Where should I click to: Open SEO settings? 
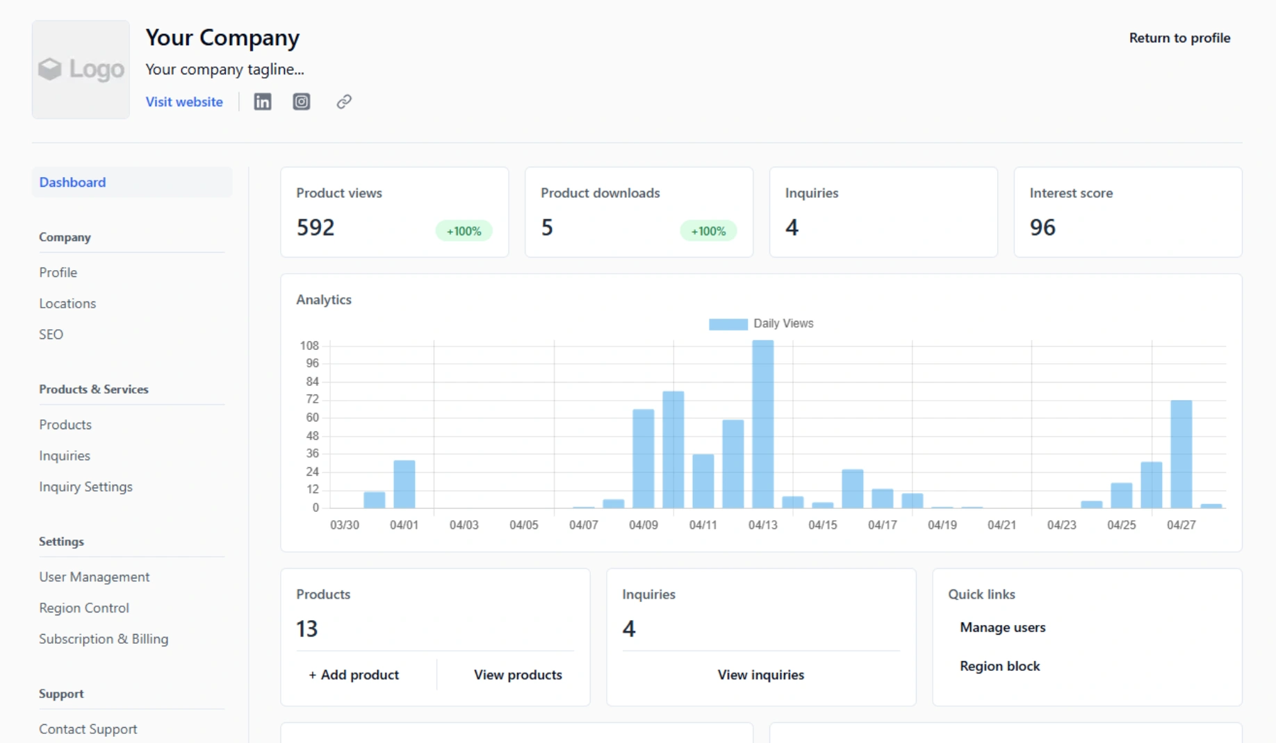pyautogui.click(x=51, y=334)
